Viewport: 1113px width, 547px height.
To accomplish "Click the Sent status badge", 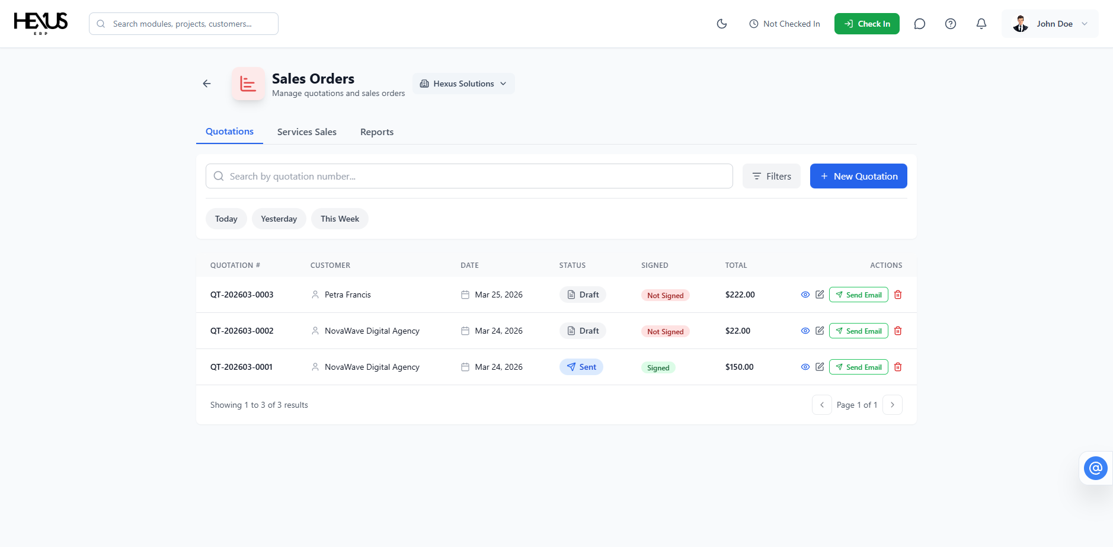I will (581, 367).
